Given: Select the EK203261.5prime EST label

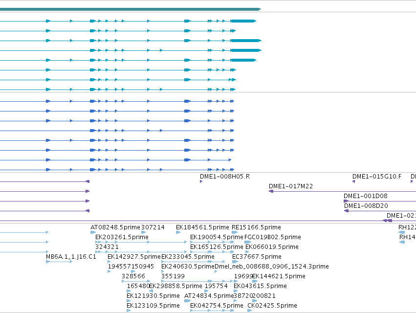Looking at the screenshot, I should point(122,237).
